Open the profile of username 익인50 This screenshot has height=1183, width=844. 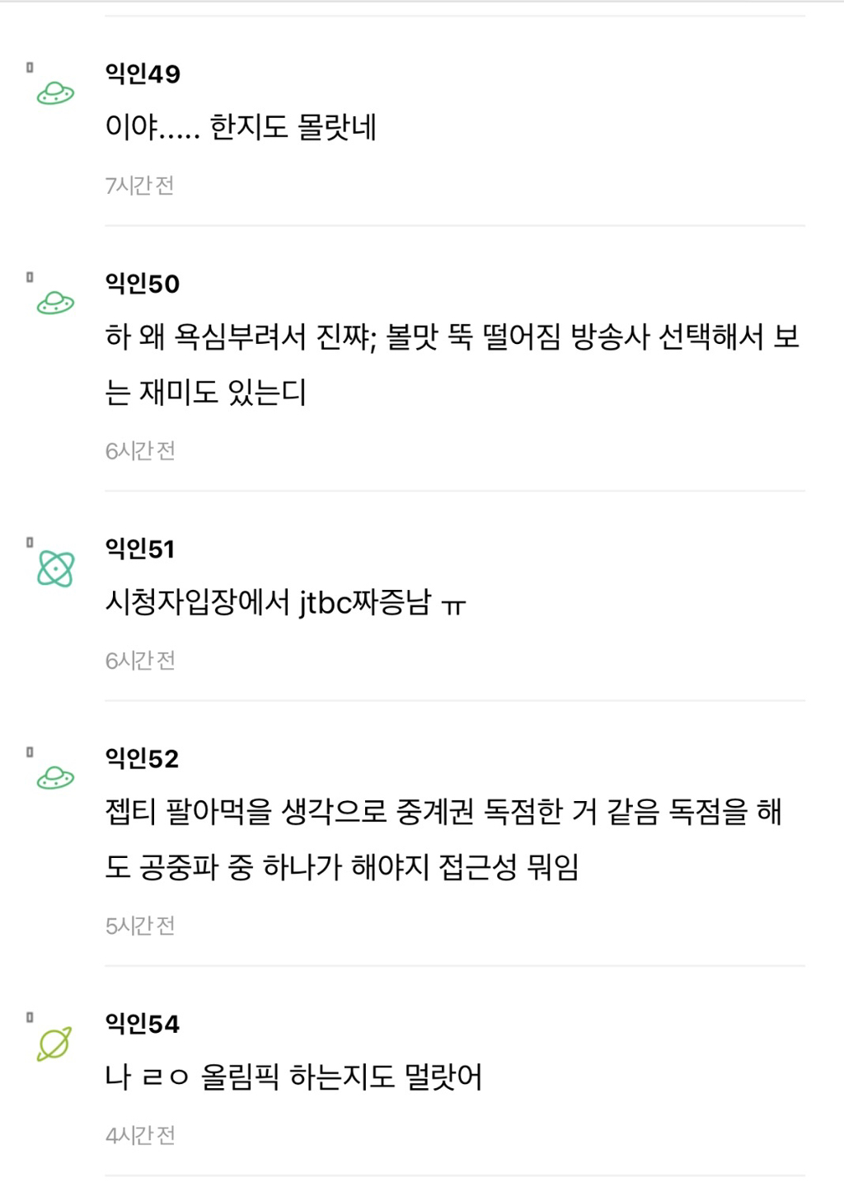click(x=143, y=284)
